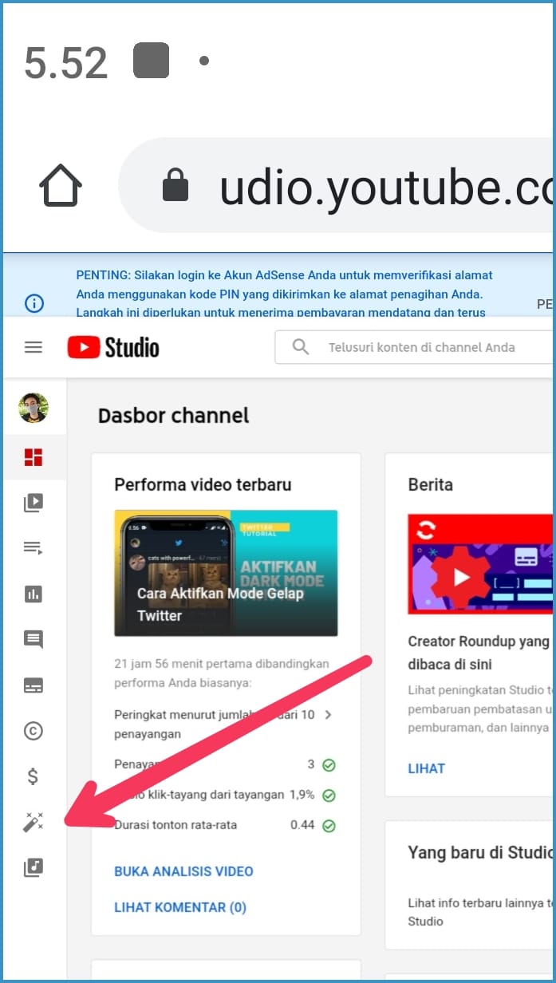Viewport: 556px width, 983px height.
Task: Tap the browser URL address bar
Action: point(336,186)
